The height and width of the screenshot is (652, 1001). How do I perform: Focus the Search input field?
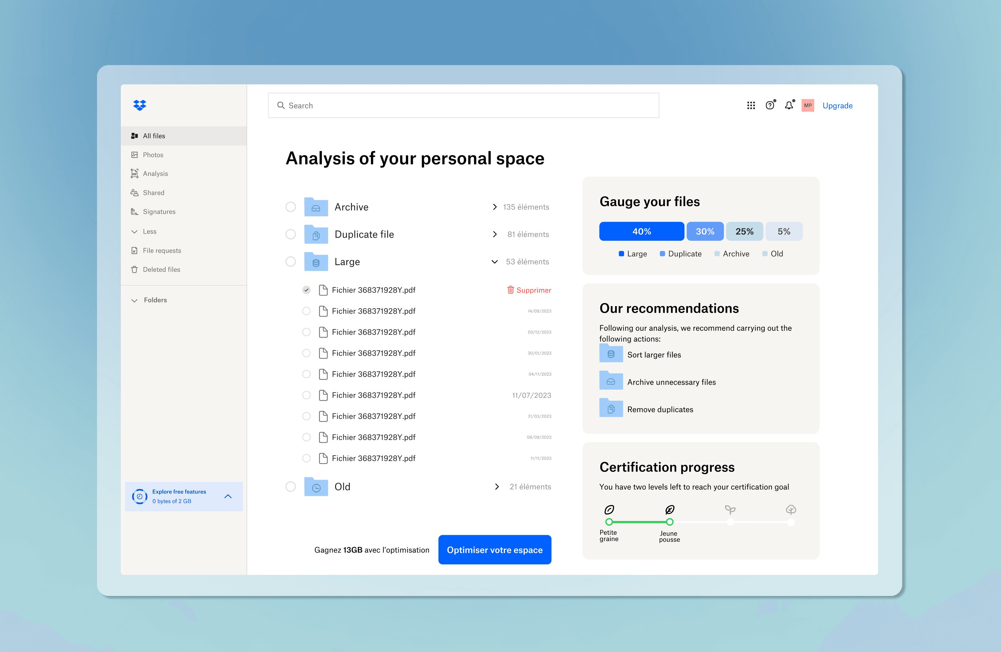463,105
